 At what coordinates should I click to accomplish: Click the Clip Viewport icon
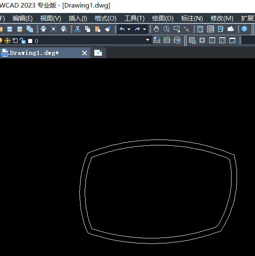click(x=232, y=41)
